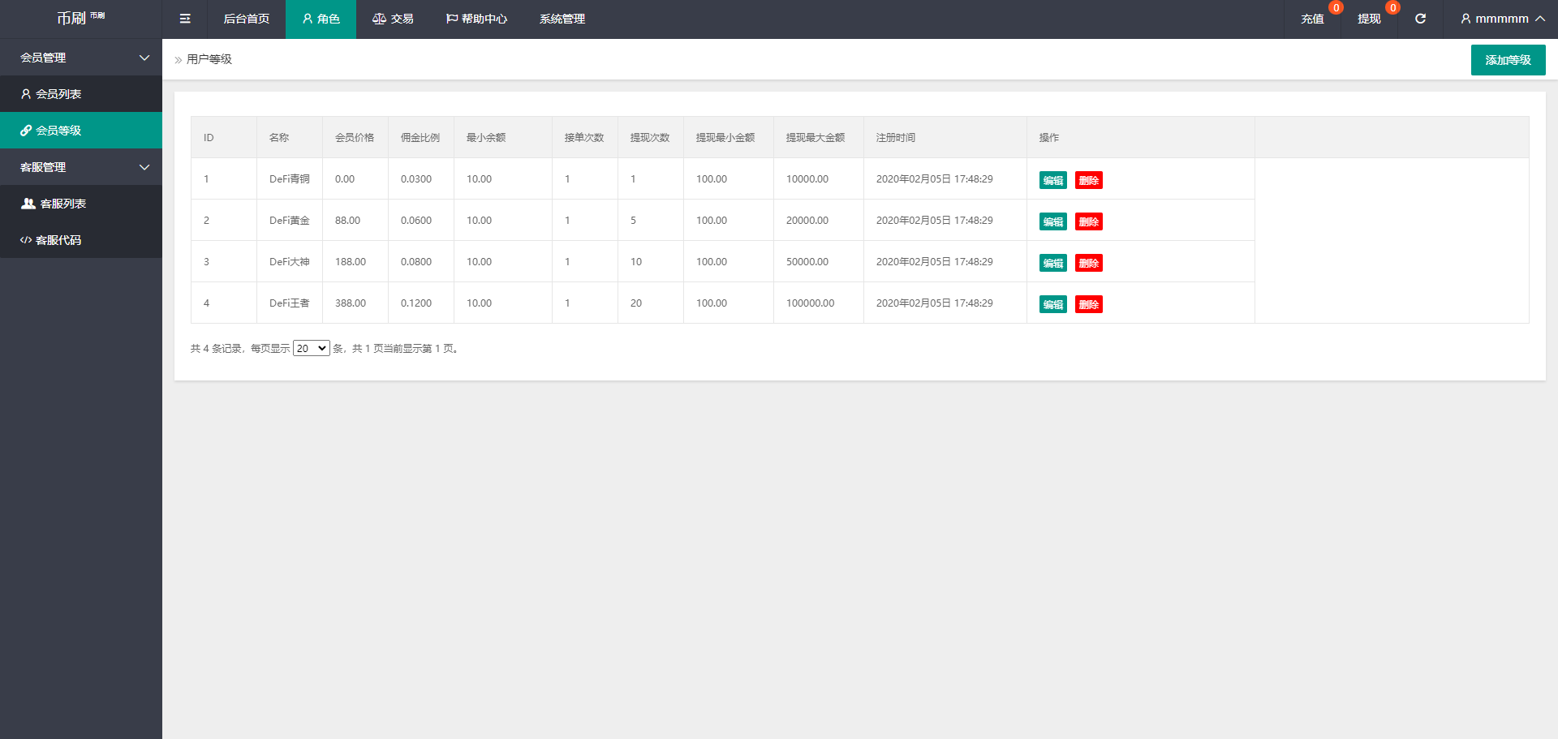Click the 充值 recharge notification badge
1558x739 pixels.
click(x=1336, y=8)
